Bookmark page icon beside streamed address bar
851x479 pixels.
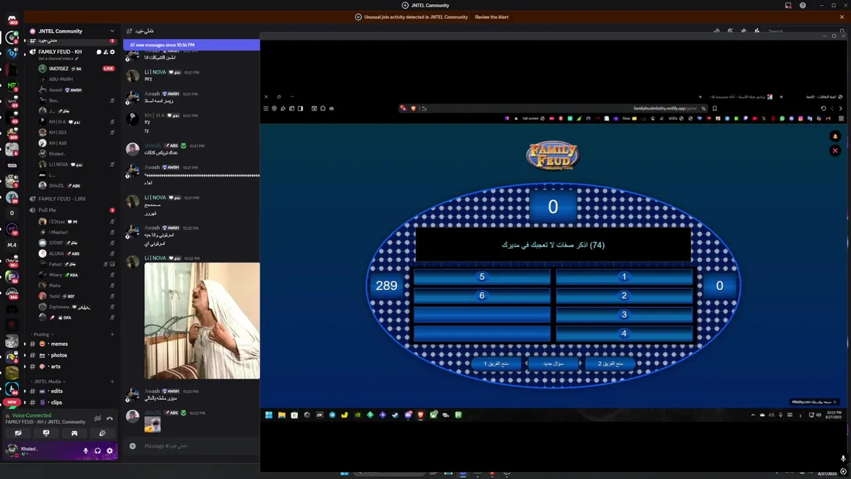click(715, 108)
